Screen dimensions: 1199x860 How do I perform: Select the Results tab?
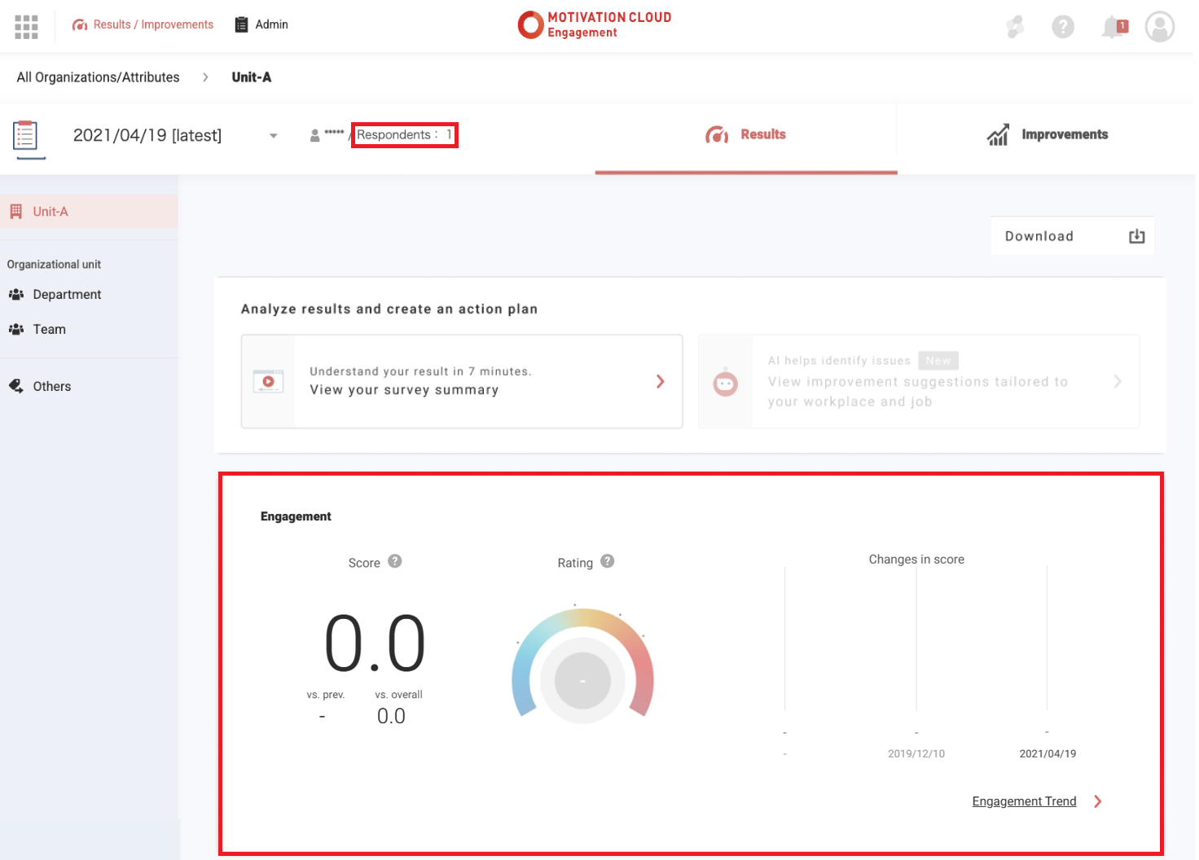746,135
